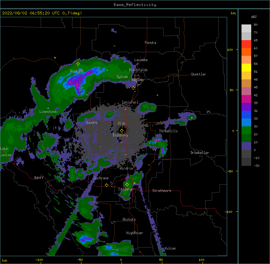270x264 pixels.
Task: Click the Sundre label
Action: (x=91, y=123)
